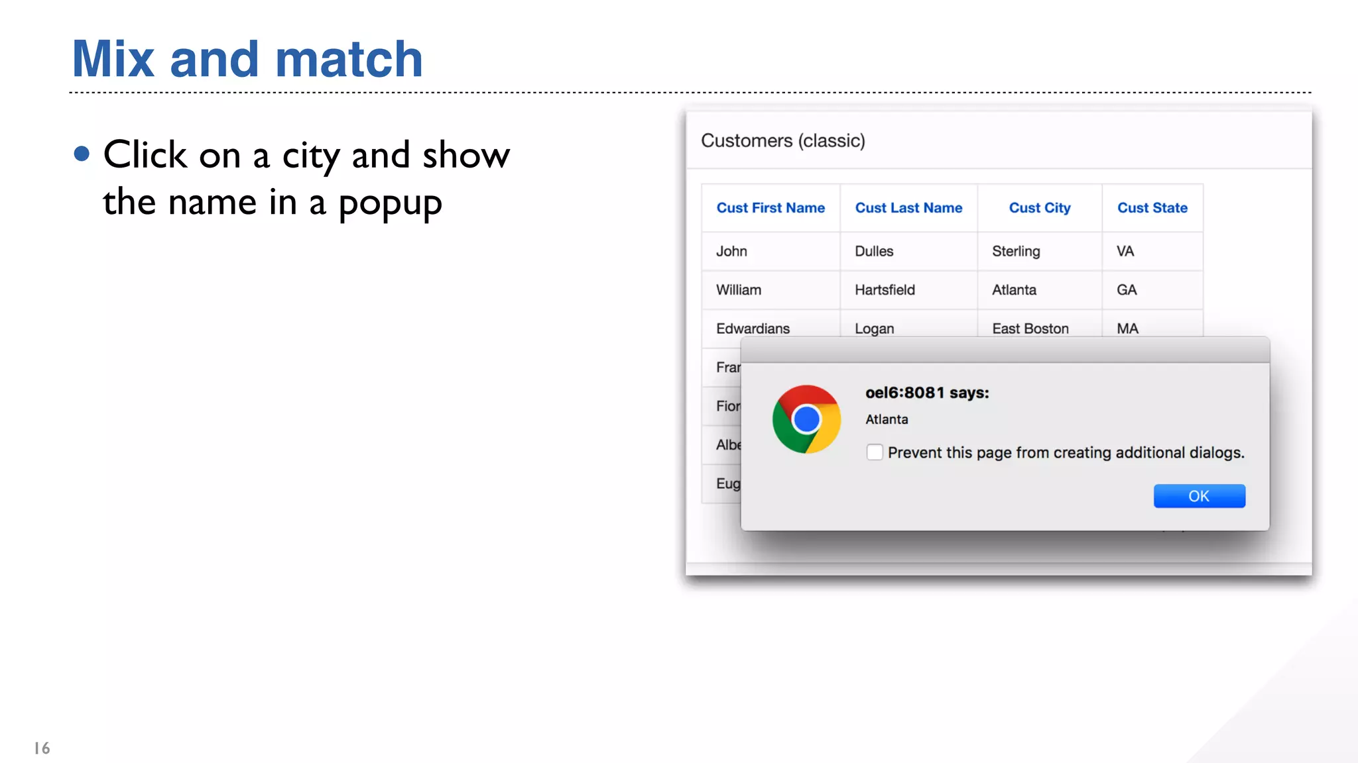The width and height of the screenshot is (1358, 763).
Task: Click the 'Mix and match' slide title
Action: 247,59
